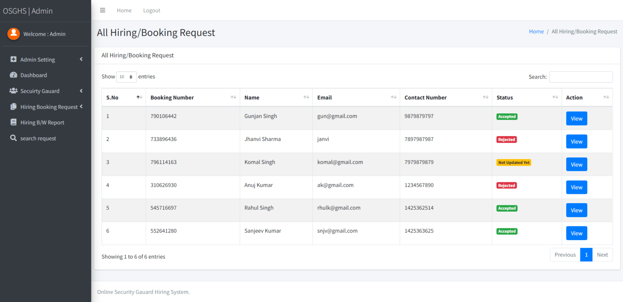623x302 pixels.
Task: Select Home in the top menu
Action: [124, 10]
